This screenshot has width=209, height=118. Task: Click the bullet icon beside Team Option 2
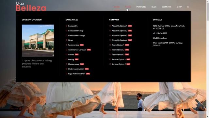click(x=110, y=49)
